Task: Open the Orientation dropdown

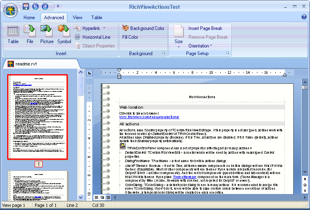Action: [200, 46]
